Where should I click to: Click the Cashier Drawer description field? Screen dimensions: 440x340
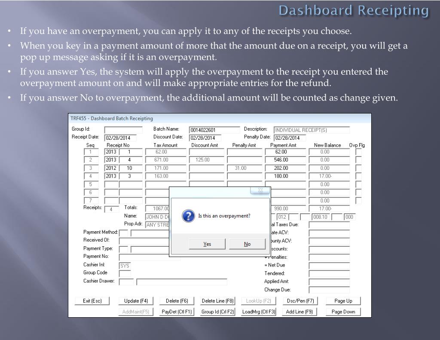click(x=182, y=282)
